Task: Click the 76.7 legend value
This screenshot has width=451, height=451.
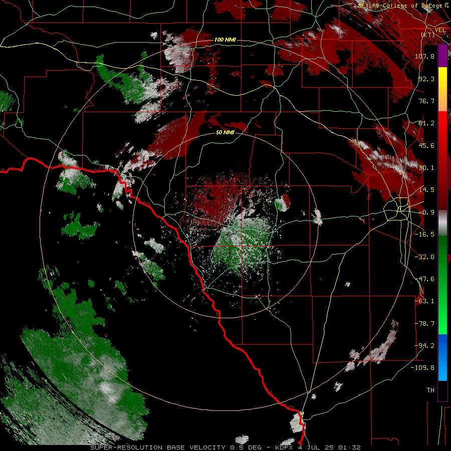Action: point(426,101)
